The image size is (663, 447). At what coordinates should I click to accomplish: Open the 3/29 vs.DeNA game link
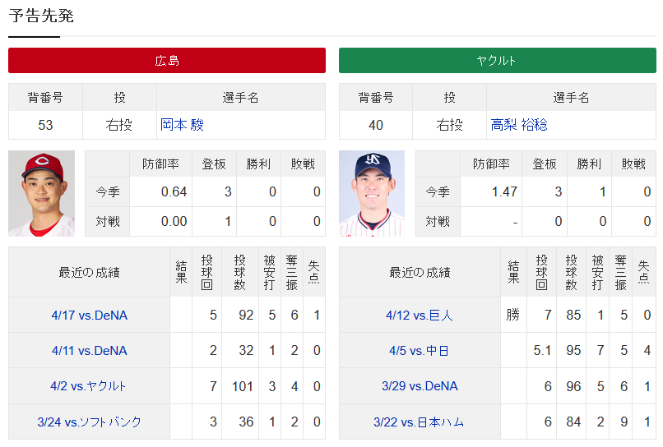pos(420,386)
